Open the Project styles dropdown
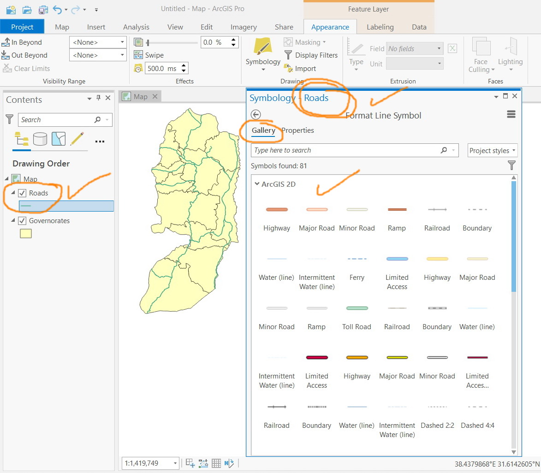Viewport: 541px width, 473px height. 492,151
